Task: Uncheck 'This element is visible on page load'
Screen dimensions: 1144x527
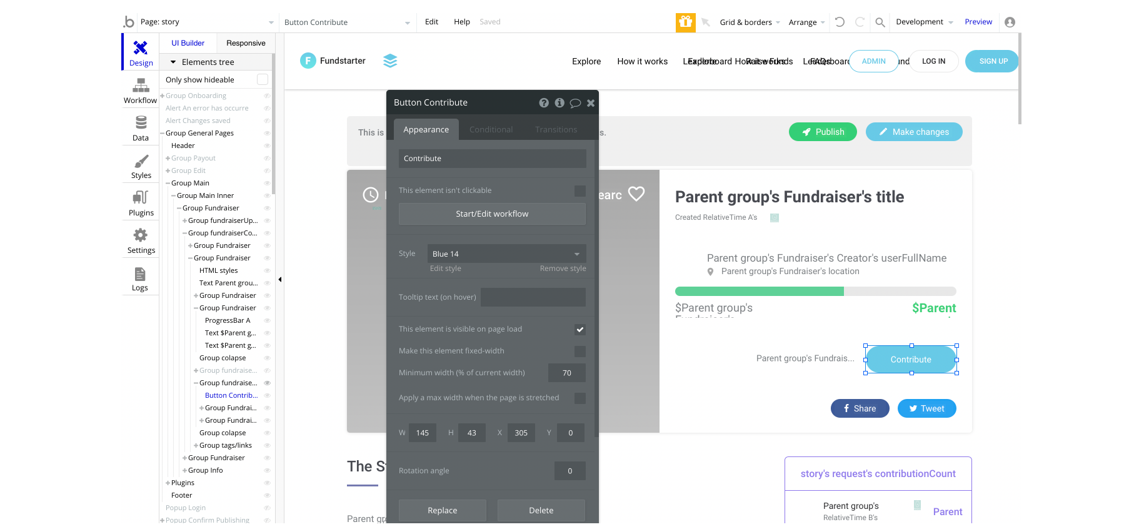Action: click(580, 329)
